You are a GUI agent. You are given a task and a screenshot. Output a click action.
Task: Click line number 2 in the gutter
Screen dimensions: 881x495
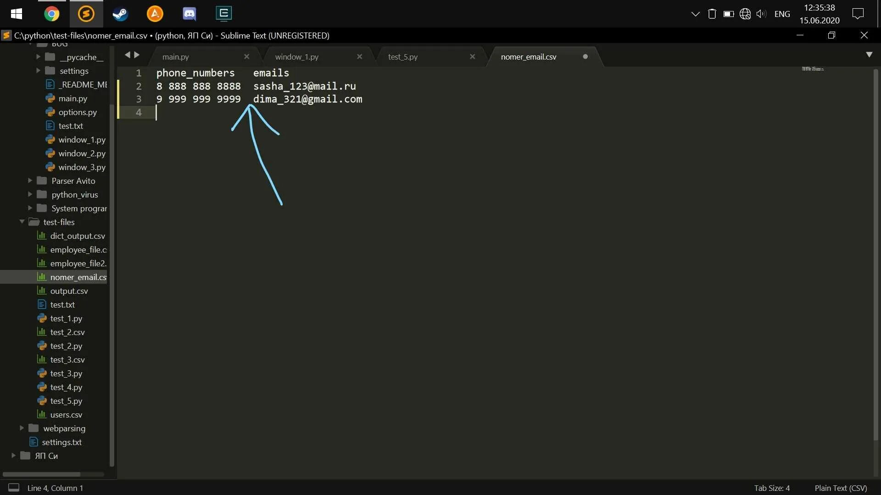139,86
